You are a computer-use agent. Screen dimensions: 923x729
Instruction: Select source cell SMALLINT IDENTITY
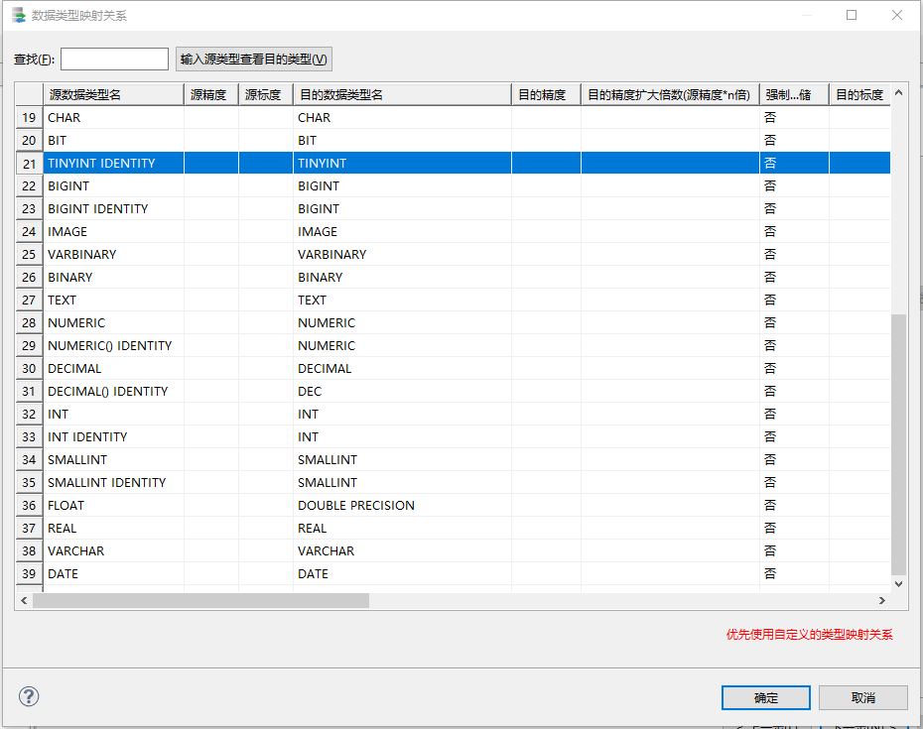coord(113,482)
